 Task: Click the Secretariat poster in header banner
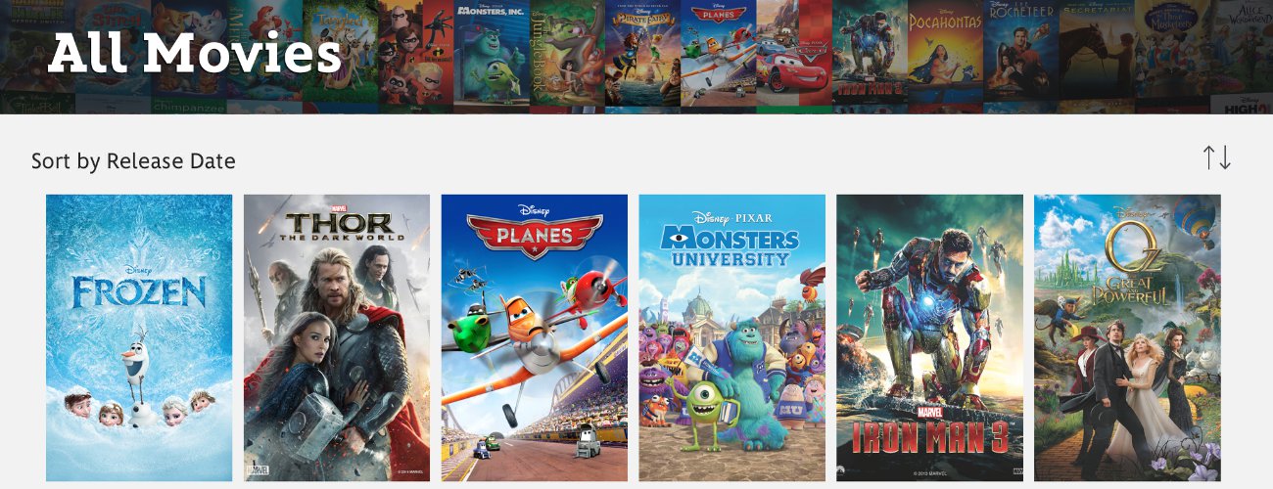1096,51
